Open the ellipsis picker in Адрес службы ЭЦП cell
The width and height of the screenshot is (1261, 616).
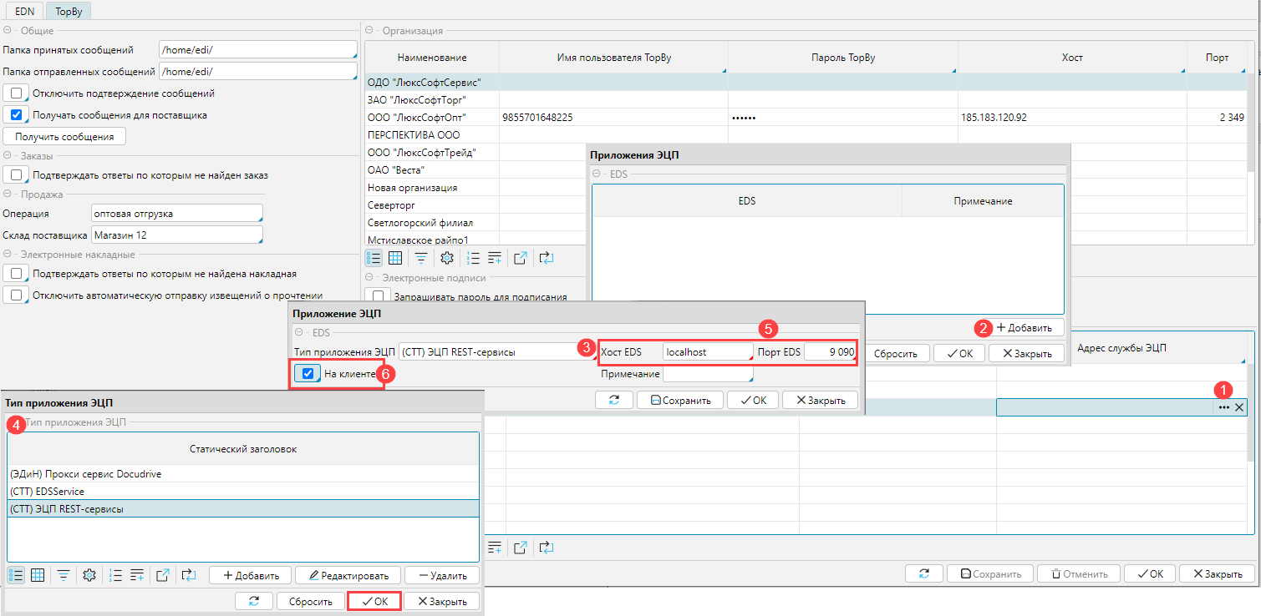point(1224,407)
